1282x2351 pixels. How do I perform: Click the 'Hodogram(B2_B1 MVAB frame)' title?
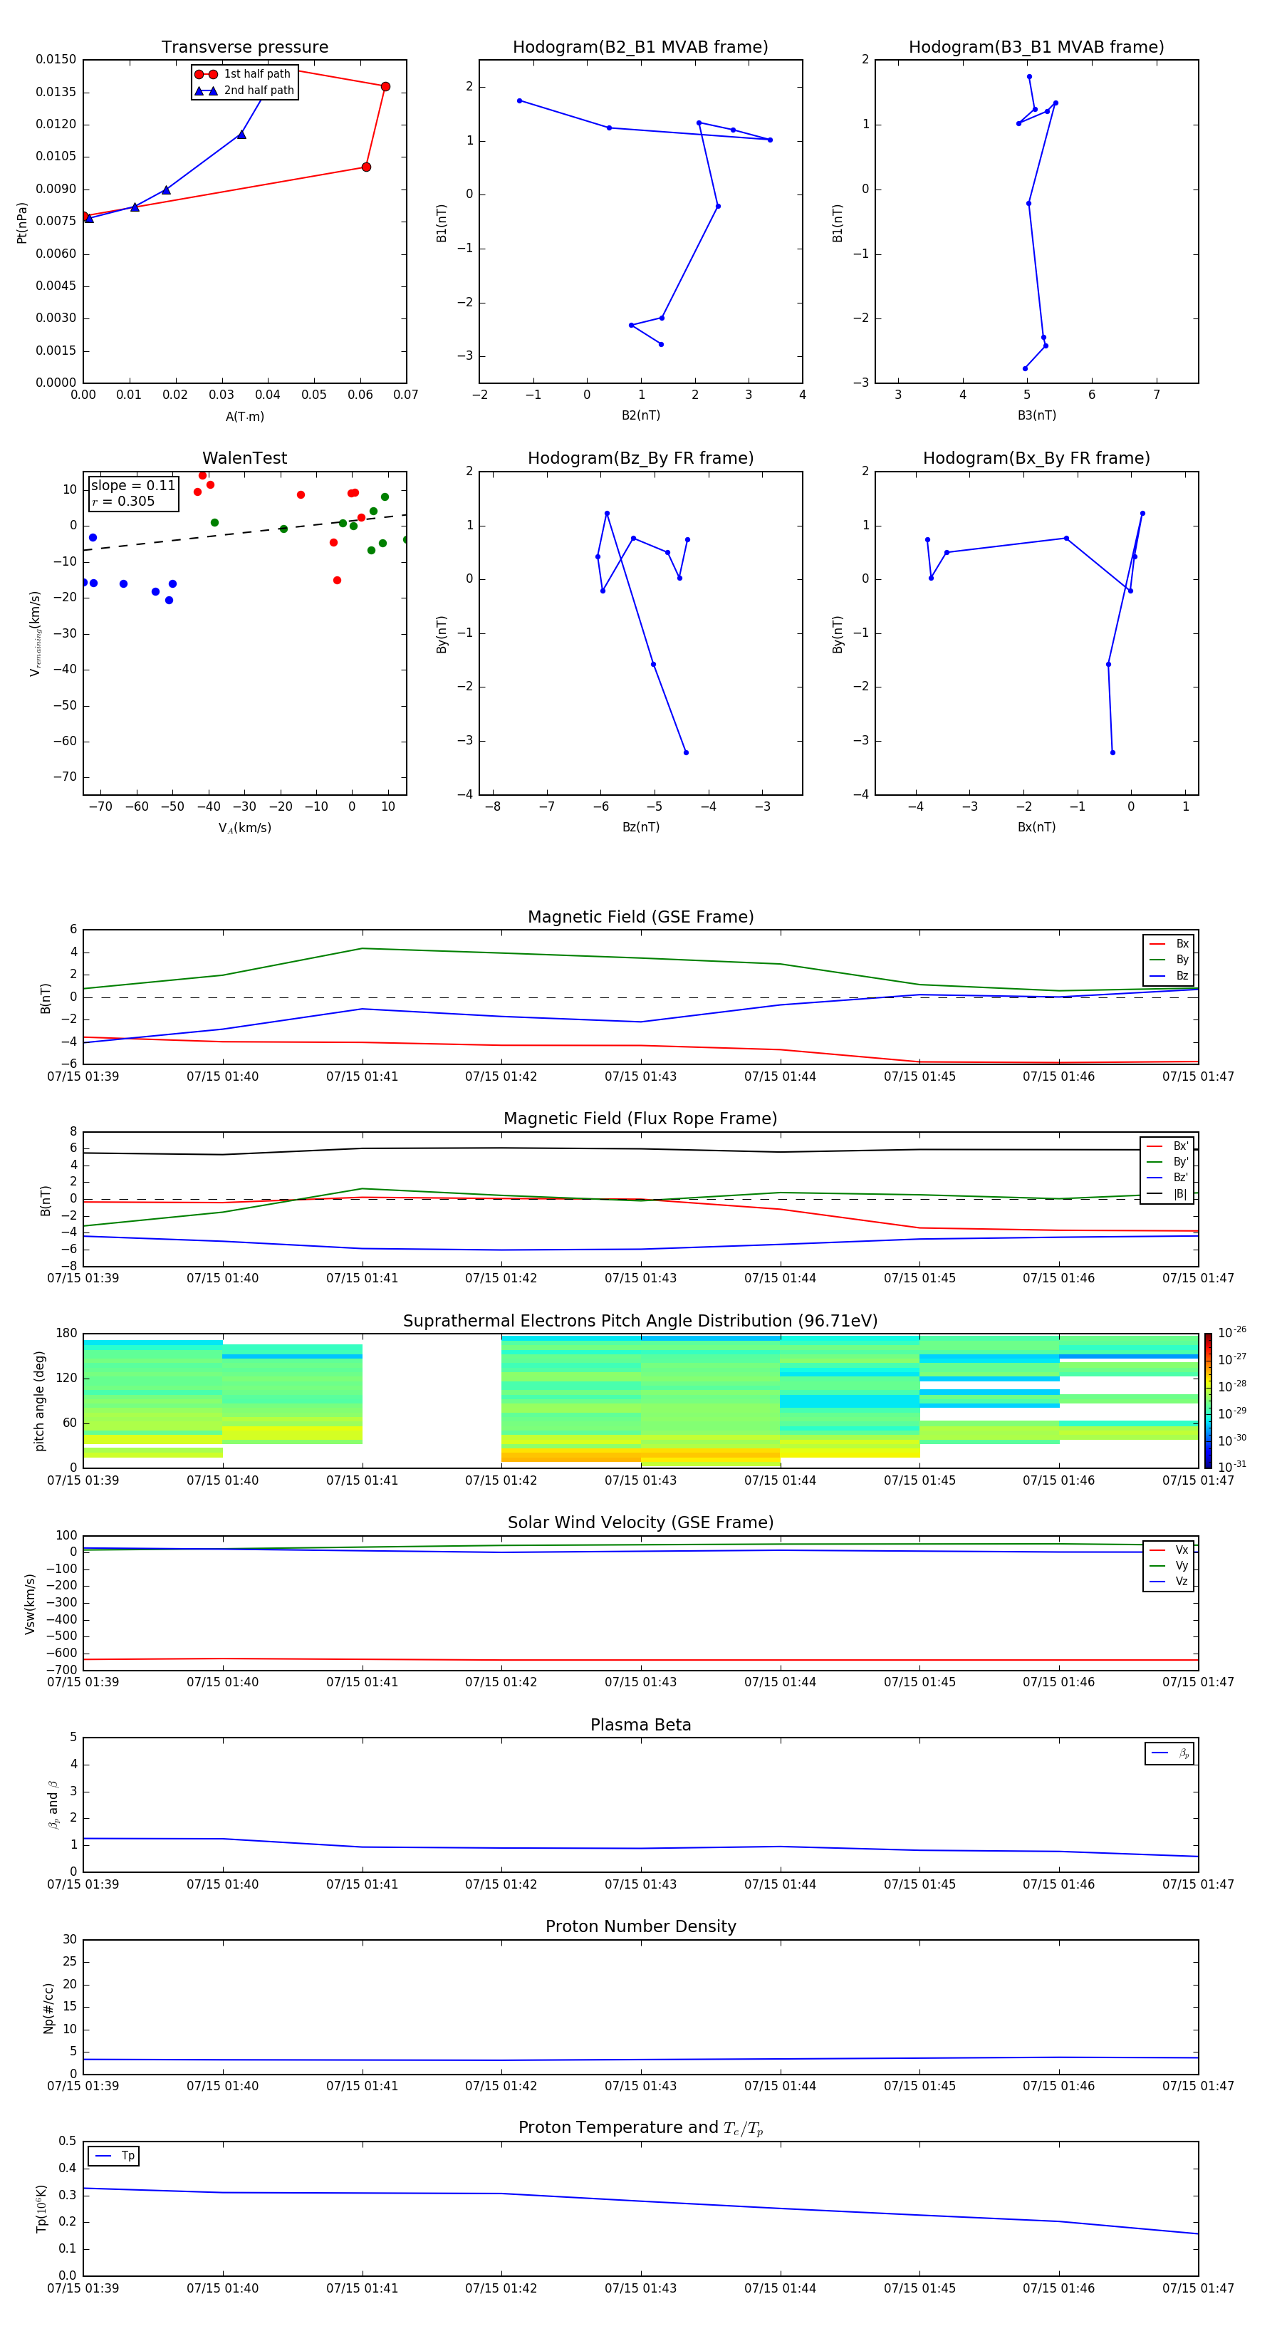click(640, 48)
